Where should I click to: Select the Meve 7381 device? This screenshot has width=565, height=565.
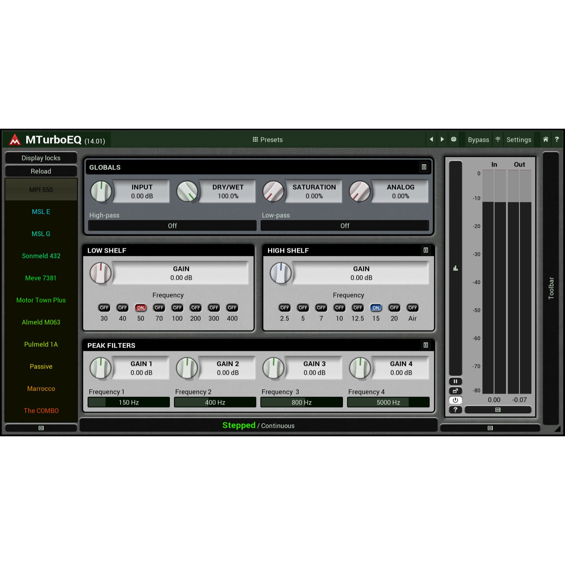[x=41, y=278]
